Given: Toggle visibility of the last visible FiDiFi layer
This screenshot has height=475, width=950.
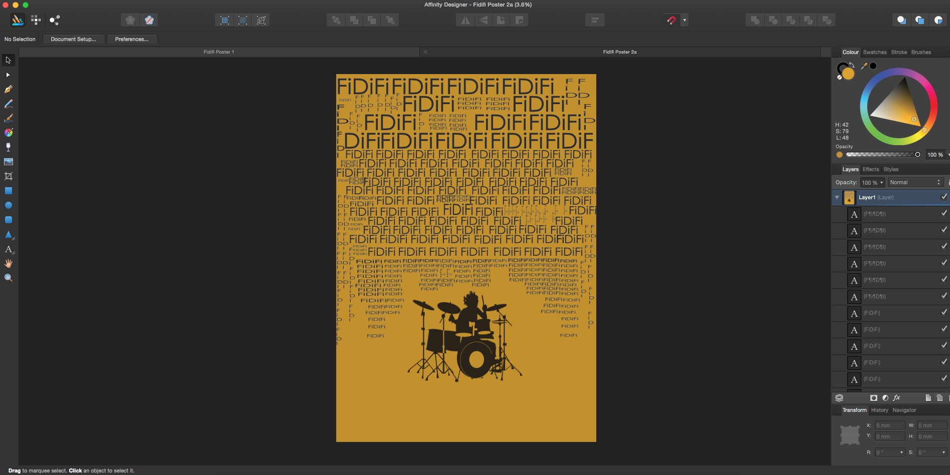Looking at the screenshot, I should 943,379.
